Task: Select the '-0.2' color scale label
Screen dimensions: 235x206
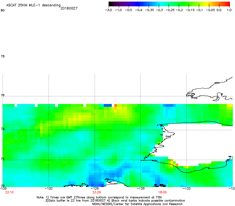Action: (x=179, y=10)
